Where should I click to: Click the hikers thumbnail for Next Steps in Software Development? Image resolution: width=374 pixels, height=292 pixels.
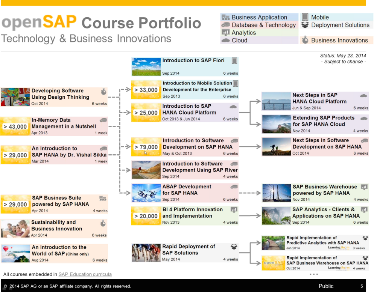pos(277,147)
